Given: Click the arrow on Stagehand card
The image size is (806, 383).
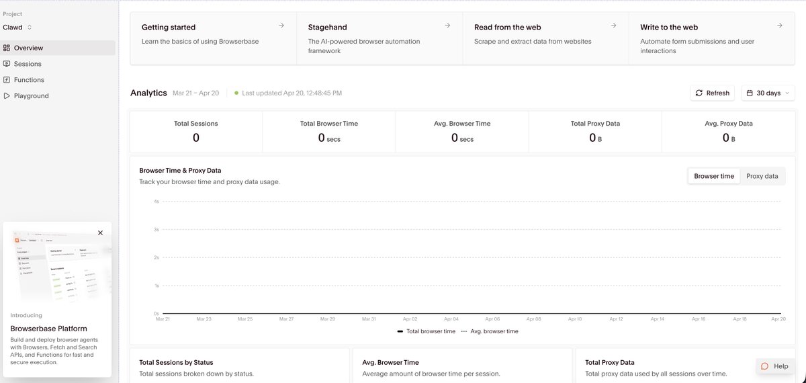Looking at the screenshot, I should tap(447, 26).
